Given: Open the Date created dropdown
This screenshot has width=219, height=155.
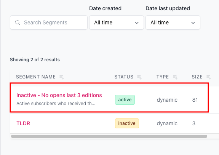Looking at the screenshot, I should (x=117, y=22).
